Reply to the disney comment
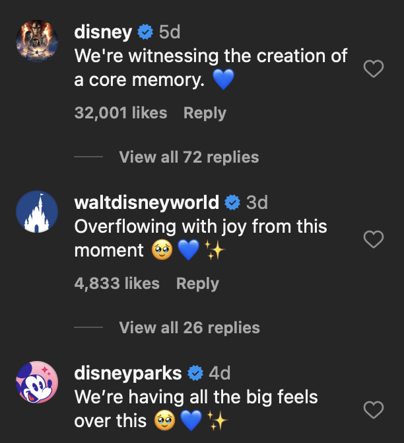This screenshot has width=404, height=443. click(205, 113)
